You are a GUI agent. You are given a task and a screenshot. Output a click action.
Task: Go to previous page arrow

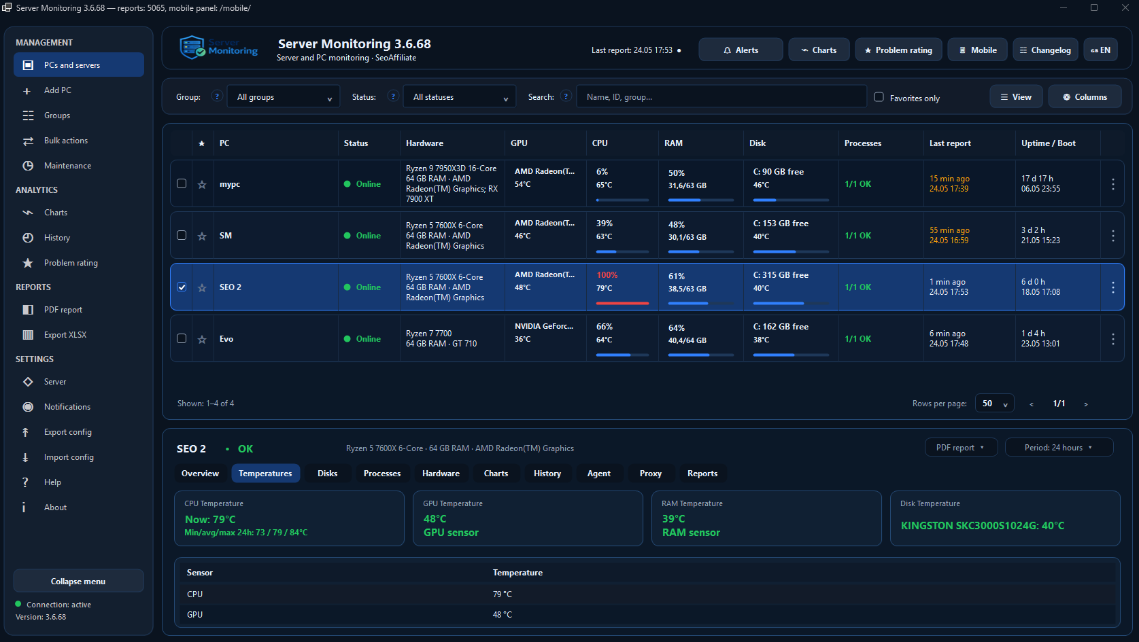tap(1032, 404)
